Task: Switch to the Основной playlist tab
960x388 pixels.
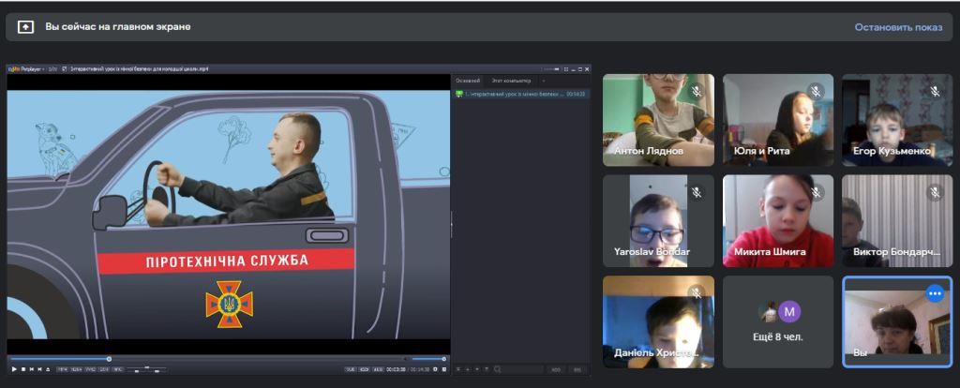Action: tap(468, 81)
